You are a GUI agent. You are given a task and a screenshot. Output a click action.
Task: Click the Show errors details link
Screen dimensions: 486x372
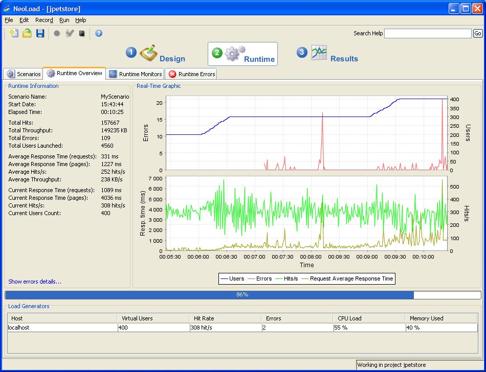coord(35,282)
